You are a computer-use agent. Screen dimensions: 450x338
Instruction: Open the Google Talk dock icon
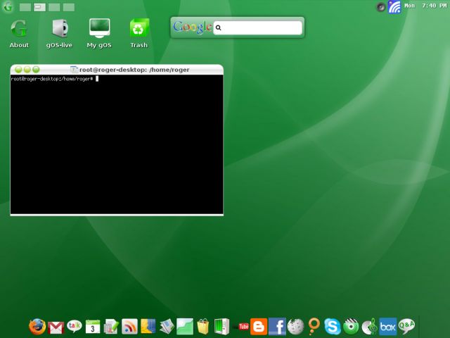[75, 326]
